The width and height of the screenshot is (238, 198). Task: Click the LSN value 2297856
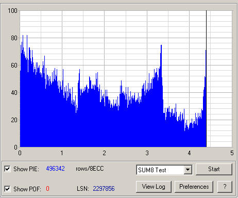pyautogui.click(x=104, y=189)
